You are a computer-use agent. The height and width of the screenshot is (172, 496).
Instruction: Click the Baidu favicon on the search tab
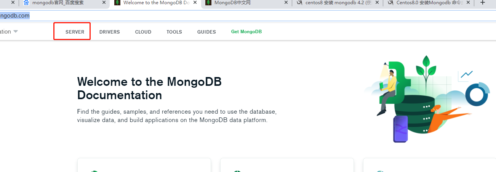click(26, 3)
